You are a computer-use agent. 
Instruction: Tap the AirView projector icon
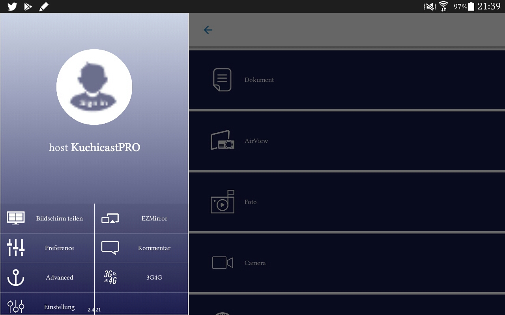(x=223, y=140)
